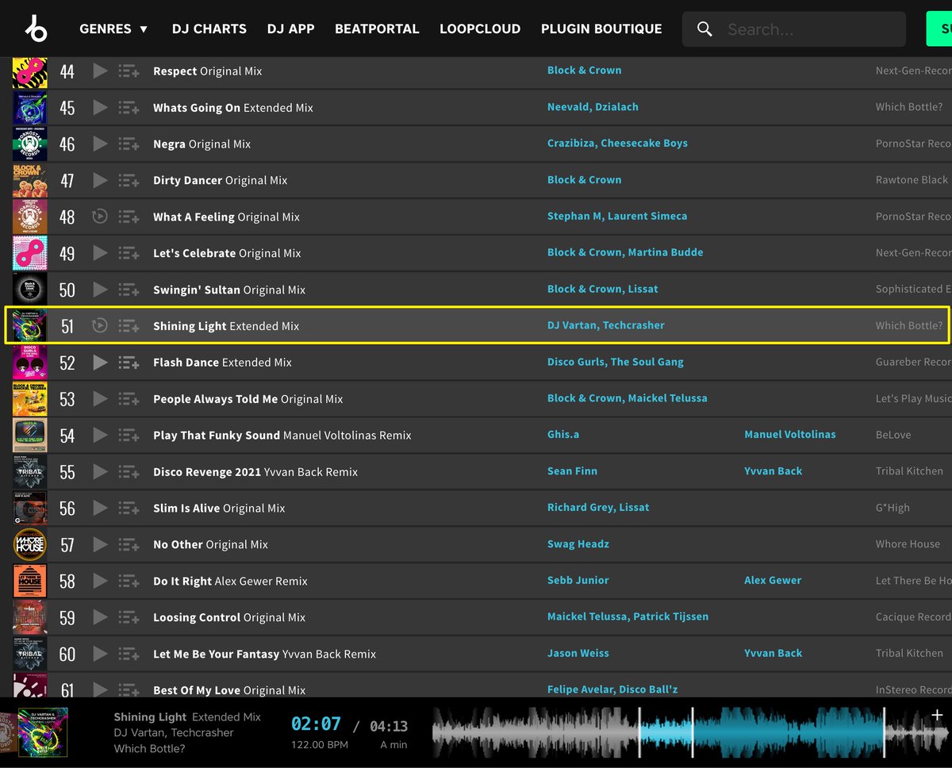Image resolution: width=952 pixels, height=768 pixels.
Task: Open remixer link Manuel Voltolinas
Action: pos(790,435)
